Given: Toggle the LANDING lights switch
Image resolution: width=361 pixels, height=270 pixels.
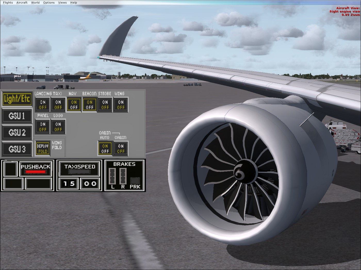Looking at the screenshot, I should (42, 104).
